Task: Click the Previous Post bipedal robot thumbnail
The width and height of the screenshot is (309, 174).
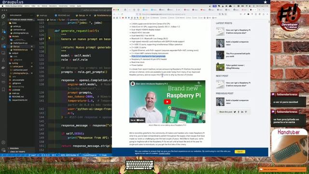Action: tap(220, 102)
